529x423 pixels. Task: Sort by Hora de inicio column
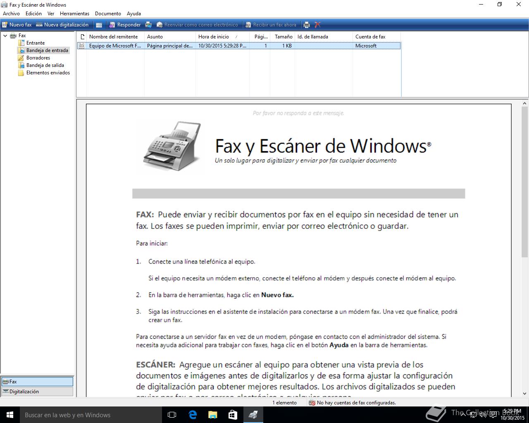(222, 37)
